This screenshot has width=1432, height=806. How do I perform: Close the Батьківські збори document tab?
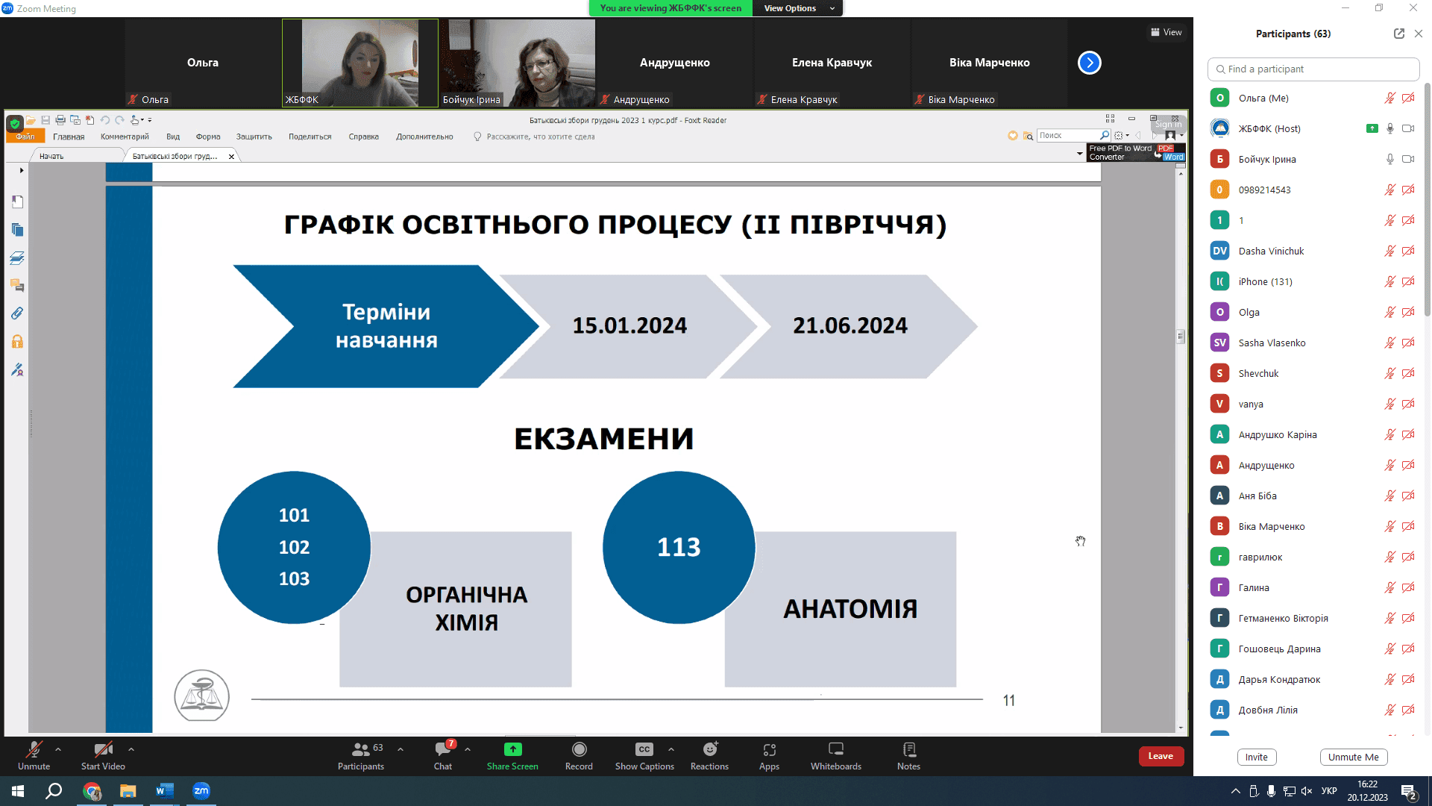click(x=231, y=157)
